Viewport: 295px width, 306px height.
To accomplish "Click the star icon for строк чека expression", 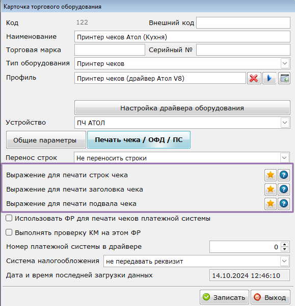I will (x=271, y=175).
